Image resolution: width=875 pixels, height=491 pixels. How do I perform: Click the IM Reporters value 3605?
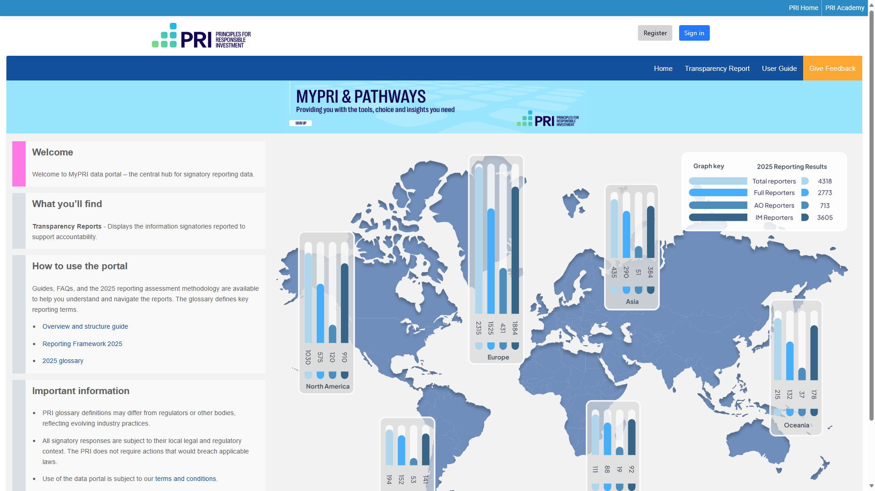click(x=825, y=218)
